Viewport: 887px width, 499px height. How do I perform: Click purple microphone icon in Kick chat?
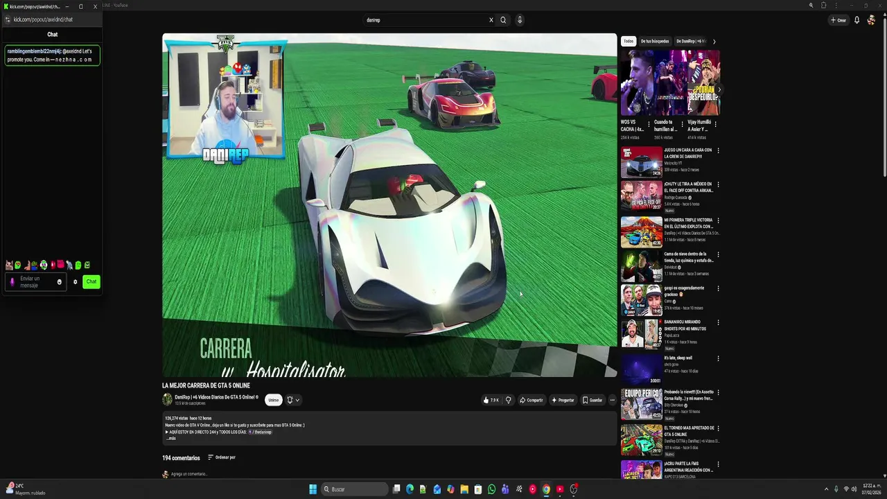click(x=12, y=281)
